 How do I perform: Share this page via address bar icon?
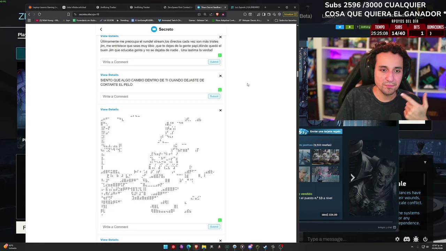(211, 14)
